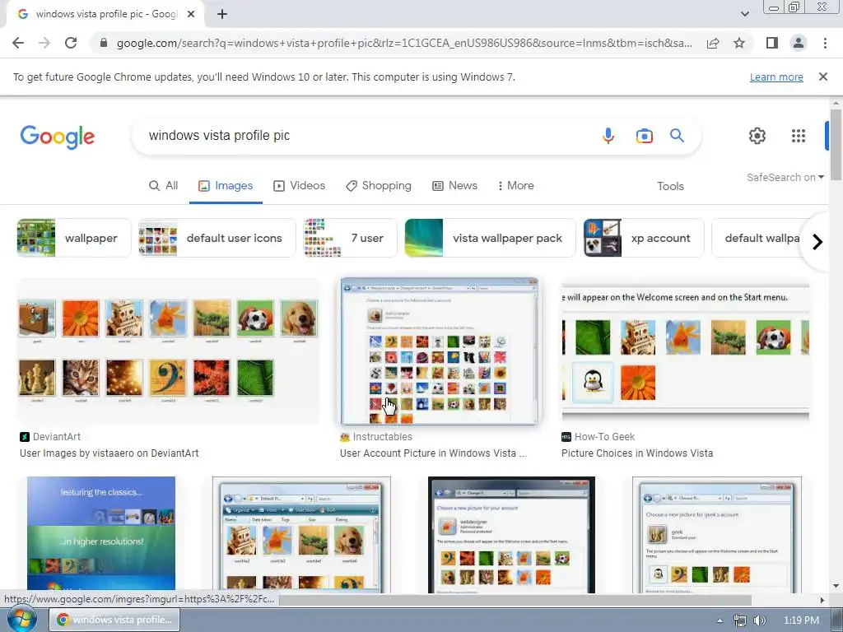Viewport: 843px width, 632px height.
Task: Open Instructables user account picture thumbnail
Action: tap(440, 351)
